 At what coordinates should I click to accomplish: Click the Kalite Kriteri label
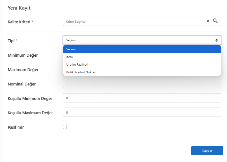point(19,22)
